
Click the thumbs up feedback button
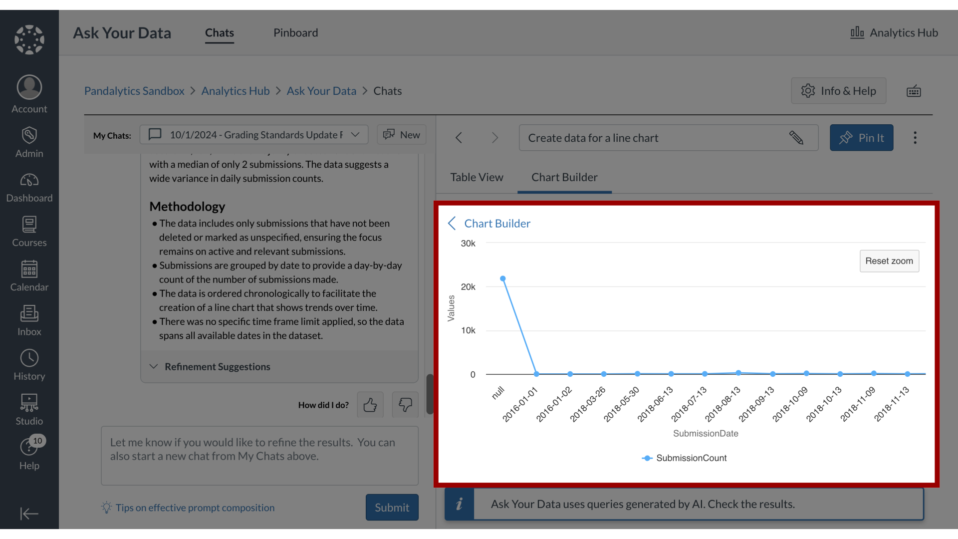[370, 404]
